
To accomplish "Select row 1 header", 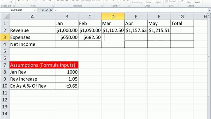I will [5, 23].
